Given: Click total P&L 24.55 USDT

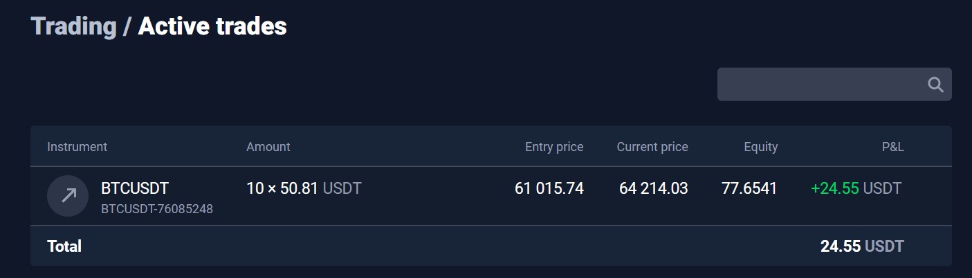Looking at the screenshot, I should (x=862, y=246).
